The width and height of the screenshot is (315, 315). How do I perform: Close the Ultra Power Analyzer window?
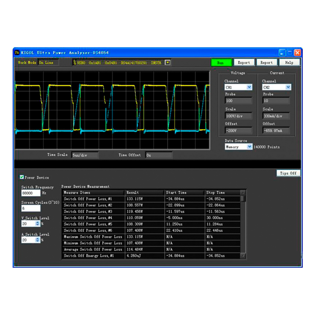click(x=298, y=53)
